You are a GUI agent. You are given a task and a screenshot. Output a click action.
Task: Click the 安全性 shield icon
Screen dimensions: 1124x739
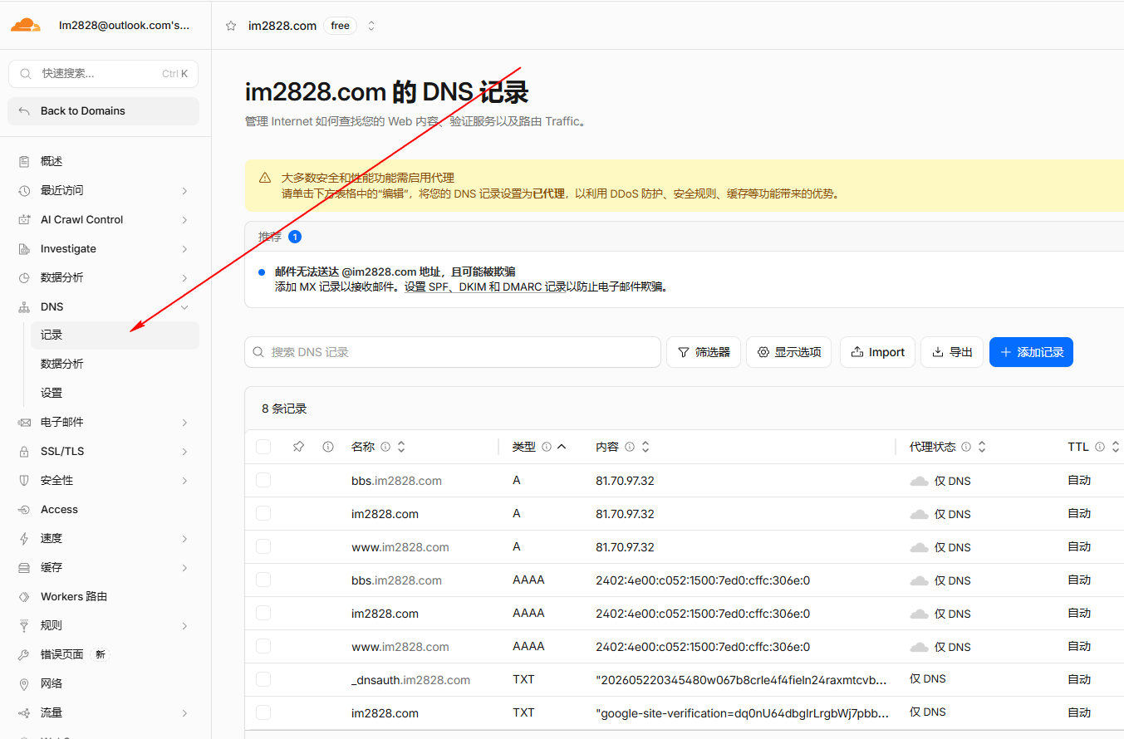24,480
